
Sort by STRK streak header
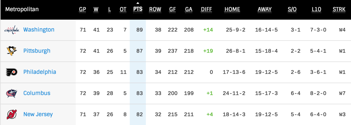(x=339, y=9)
